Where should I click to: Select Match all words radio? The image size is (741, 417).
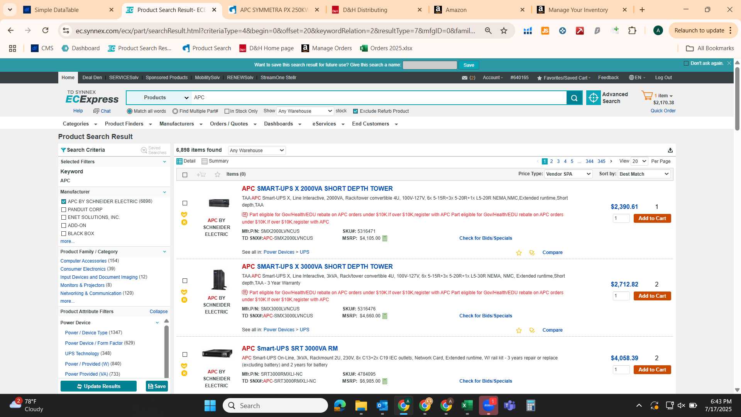(130, 111)
